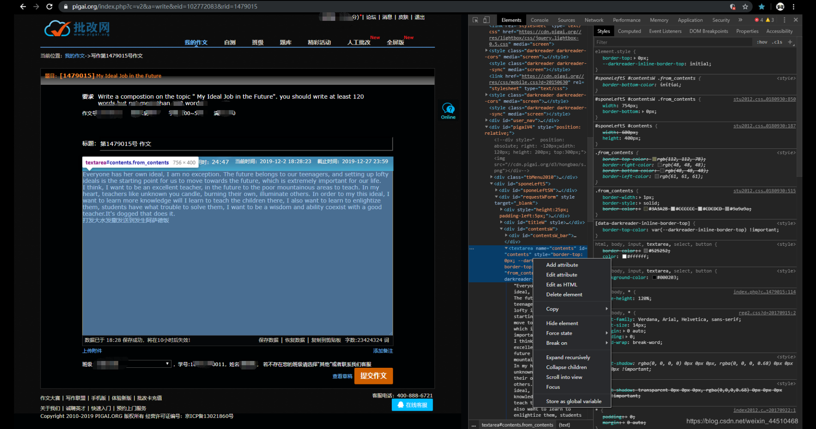Collapse the textarea name="contents" node

506,248
